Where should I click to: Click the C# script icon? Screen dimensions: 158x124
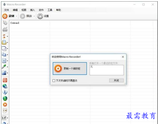(5, 111)
